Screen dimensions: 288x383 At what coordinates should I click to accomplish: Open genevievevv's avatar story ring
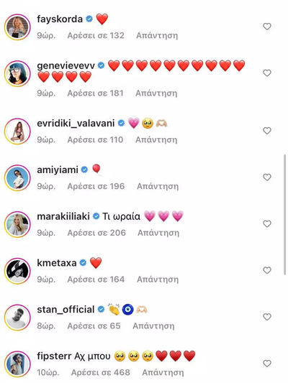tap(17, 73)
